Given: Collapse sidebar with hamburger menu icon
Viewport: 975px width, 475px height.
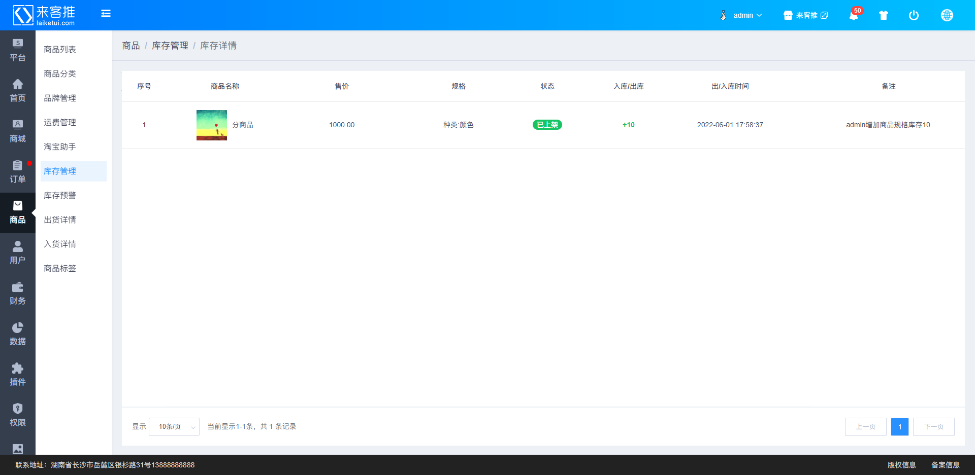Looking at the screenshot, I should (x=106, y=14).
